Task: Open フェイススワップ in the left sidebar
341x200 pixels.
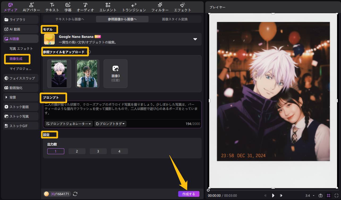Action: coord(21,78)
